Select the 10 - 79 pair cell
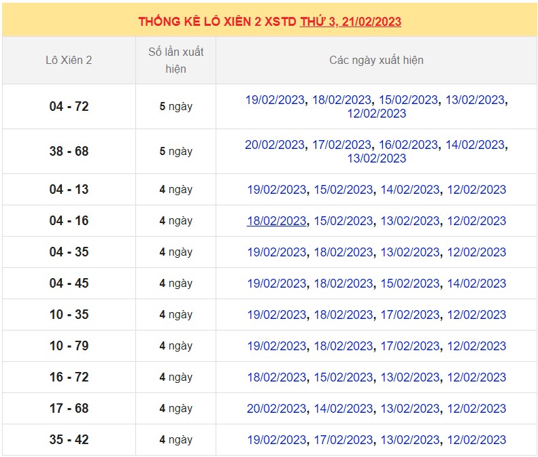 click(x=69, y=346)
